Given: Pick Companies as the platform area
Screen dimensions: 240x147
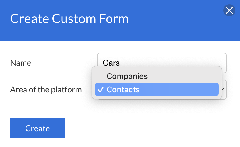Looking at the screenshot, I should click(127, 76).
